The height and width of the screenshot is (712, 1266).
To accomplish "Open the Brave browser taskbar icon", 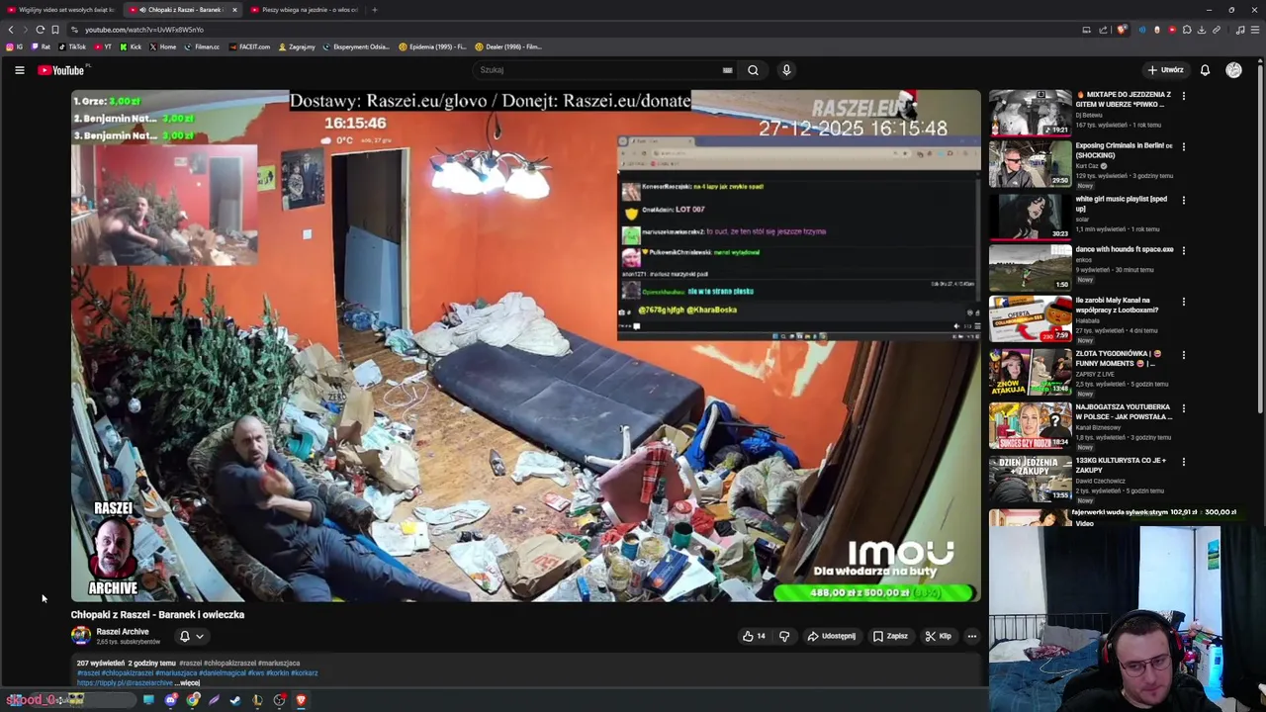I will 301,700.
